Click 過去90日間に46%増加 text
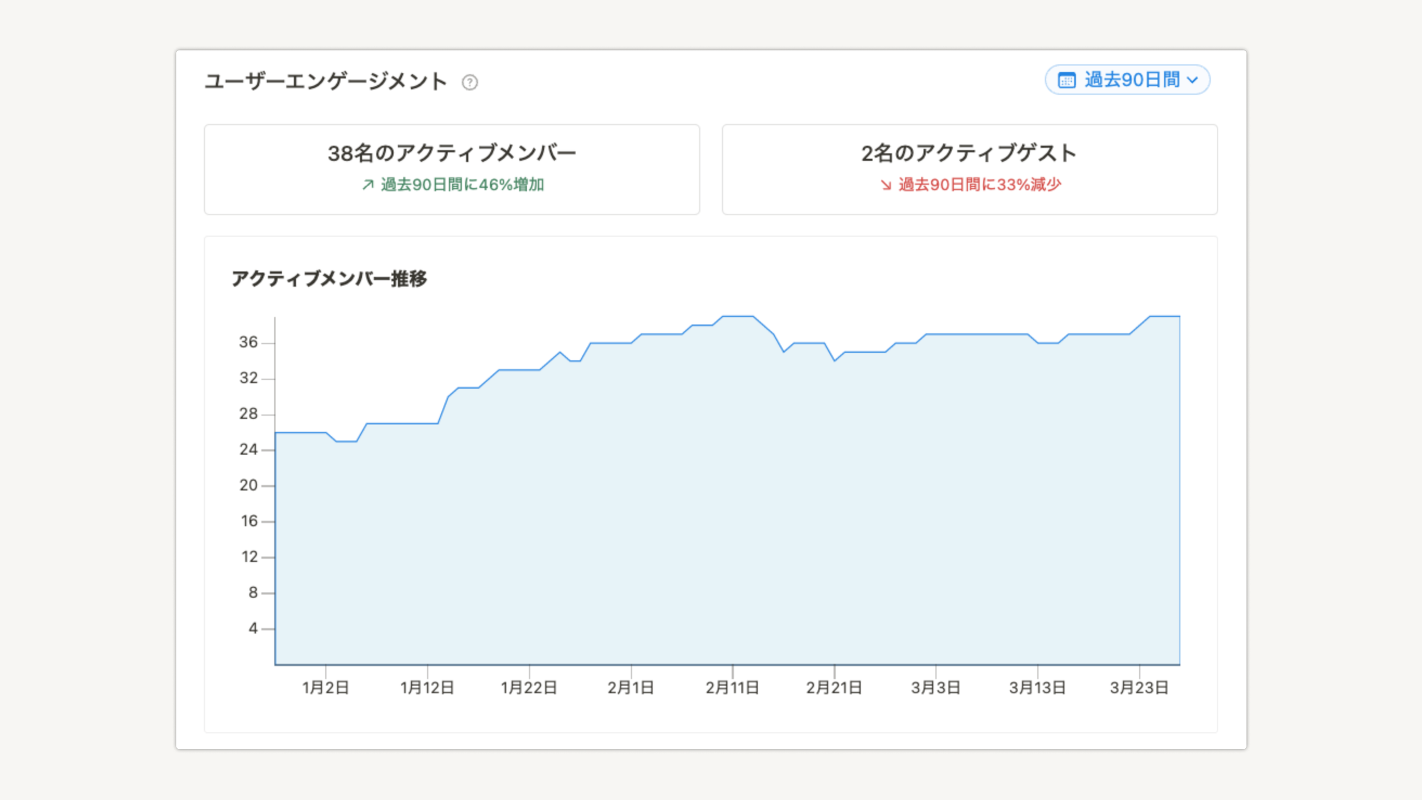1422x800 pixels. tap(462, 184)
